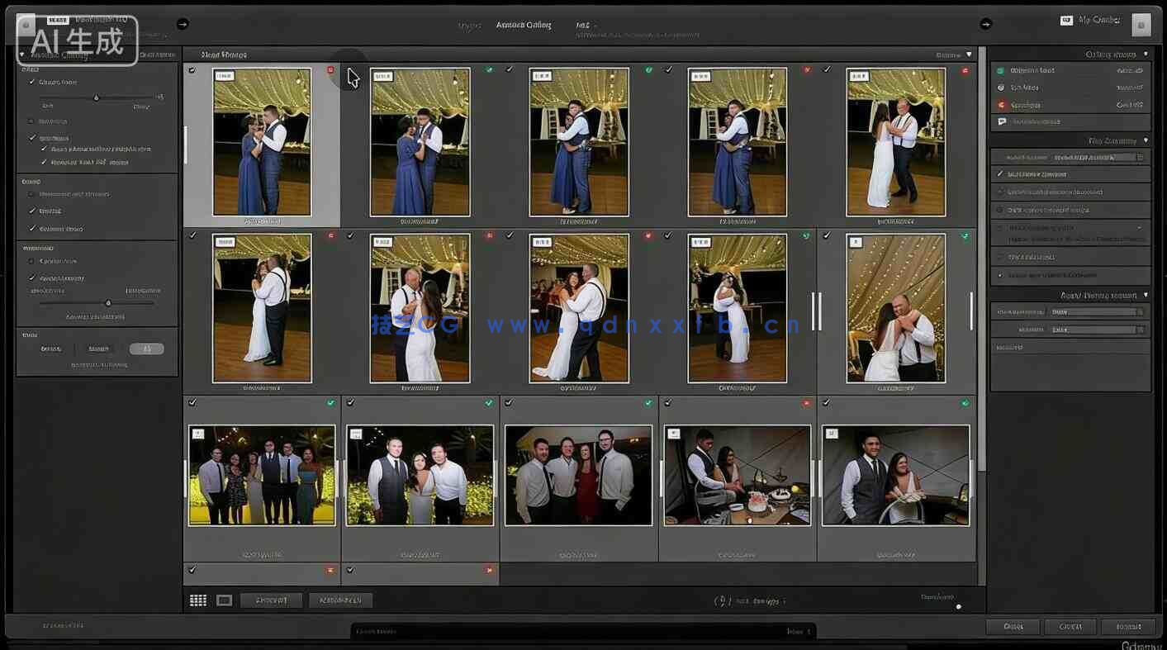This screenshot has height=650, width=1167.
Task: Toggle the checkmark on the cake-cutting photo
Action: pyautogui.click(x=668, y=402)
